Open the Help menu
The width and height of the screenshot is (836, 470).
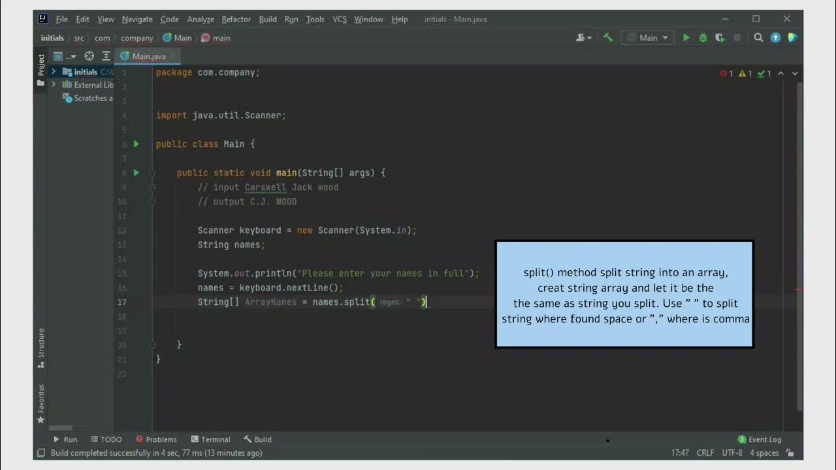(400, 19)
